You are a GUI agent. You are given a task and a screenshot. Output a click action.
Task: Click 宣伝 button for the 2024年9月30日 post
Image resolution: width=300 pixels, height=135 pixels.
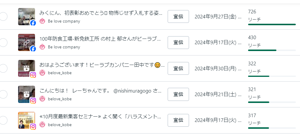pos(178,68)
